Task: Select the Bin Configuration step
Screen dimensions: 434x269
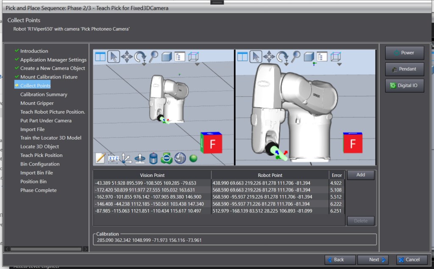Action: click(x=39, y=164)
